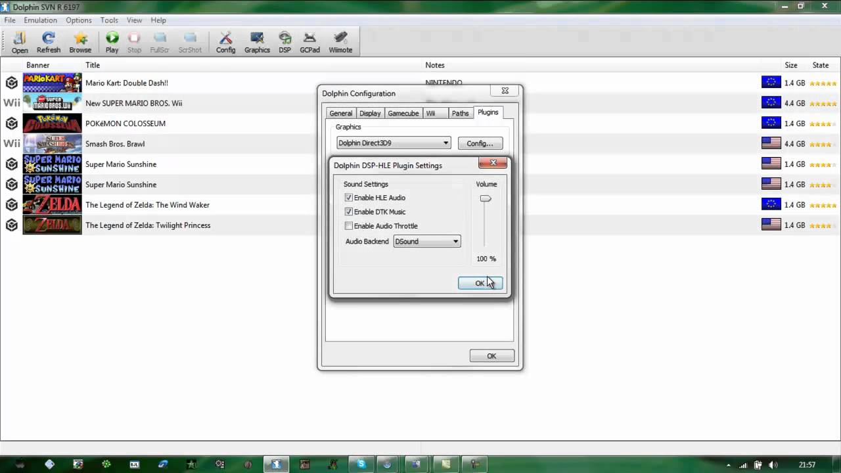Click the Stop toolbar icon

pos(134,42)
